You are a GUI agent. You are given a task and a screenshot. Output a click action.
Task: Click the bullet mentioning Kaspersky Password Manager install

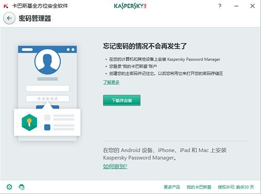coord(165,59)
